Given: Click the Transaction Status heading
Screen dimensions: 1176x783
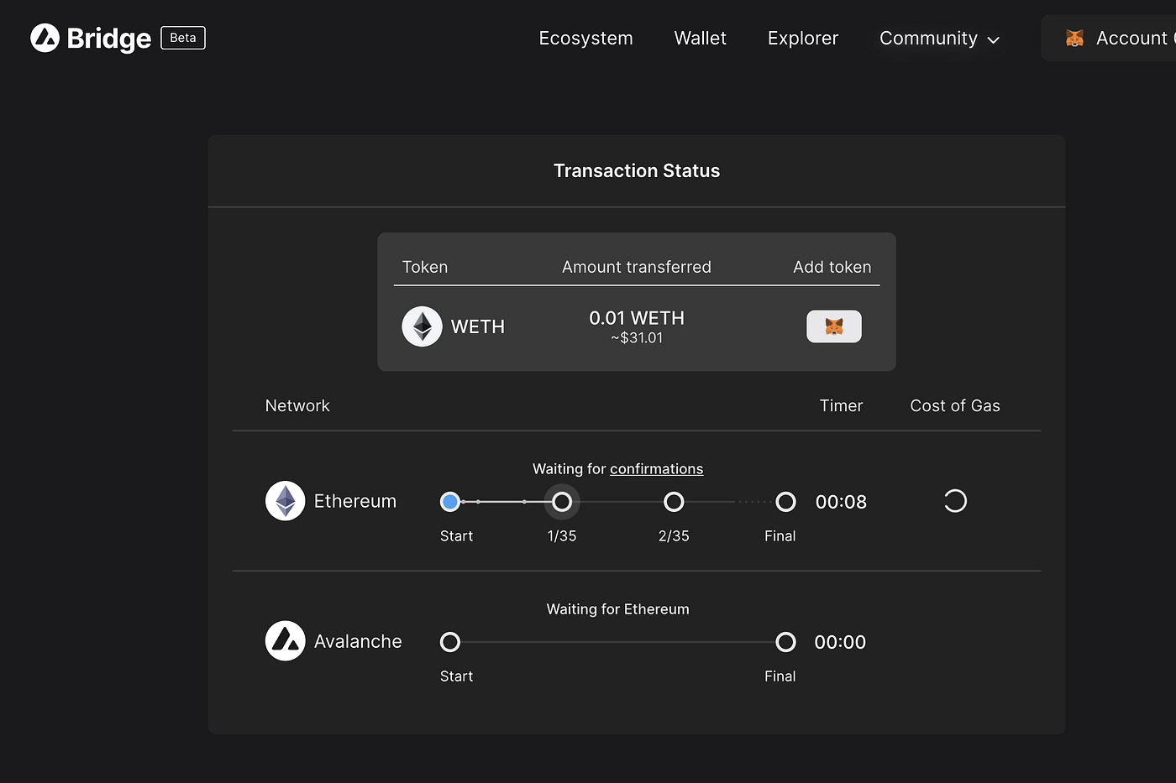Looking at the screenshot, I should tap(637, 170).
